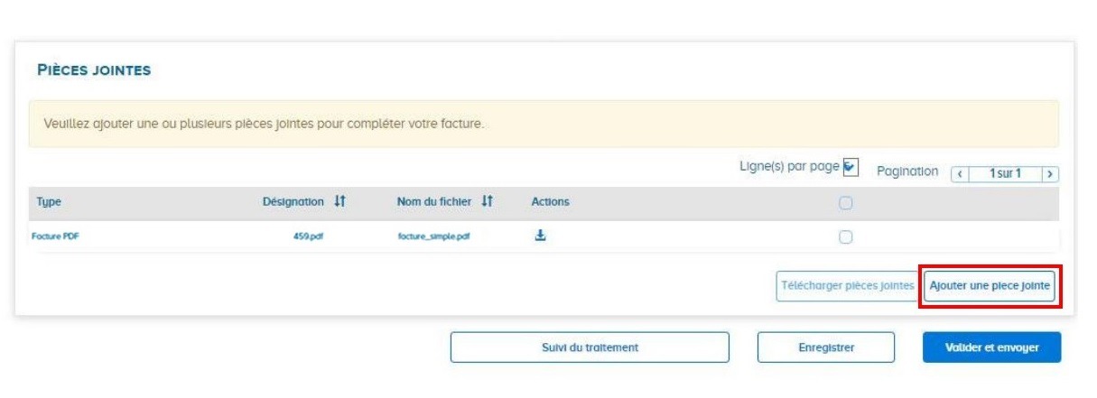1097x398 pixels.
Task: Click the '1 sur 1' pagination field
Action: [x=1005, y=172]
